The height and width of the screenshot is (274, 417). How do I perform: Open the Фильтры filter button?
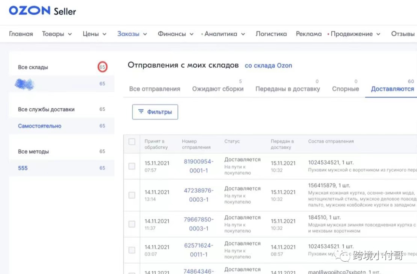pyautogui.click(x=155, y=112)
